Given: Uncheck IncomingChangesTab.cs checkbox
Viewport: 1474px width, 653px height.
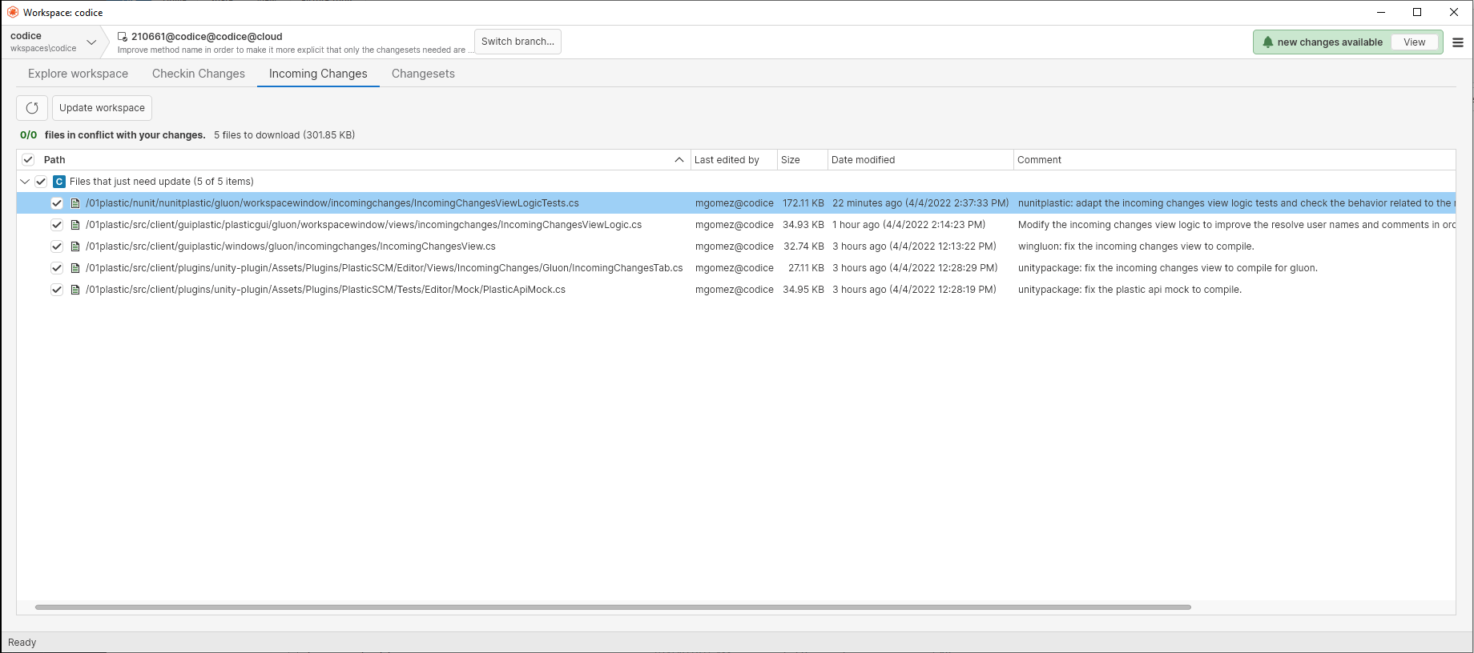Looking at the screenshot, I should (x=57, y=268).
